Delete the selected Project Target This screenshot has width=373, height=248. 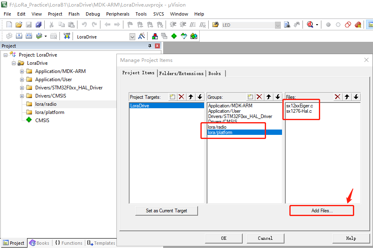pos(182,97)
